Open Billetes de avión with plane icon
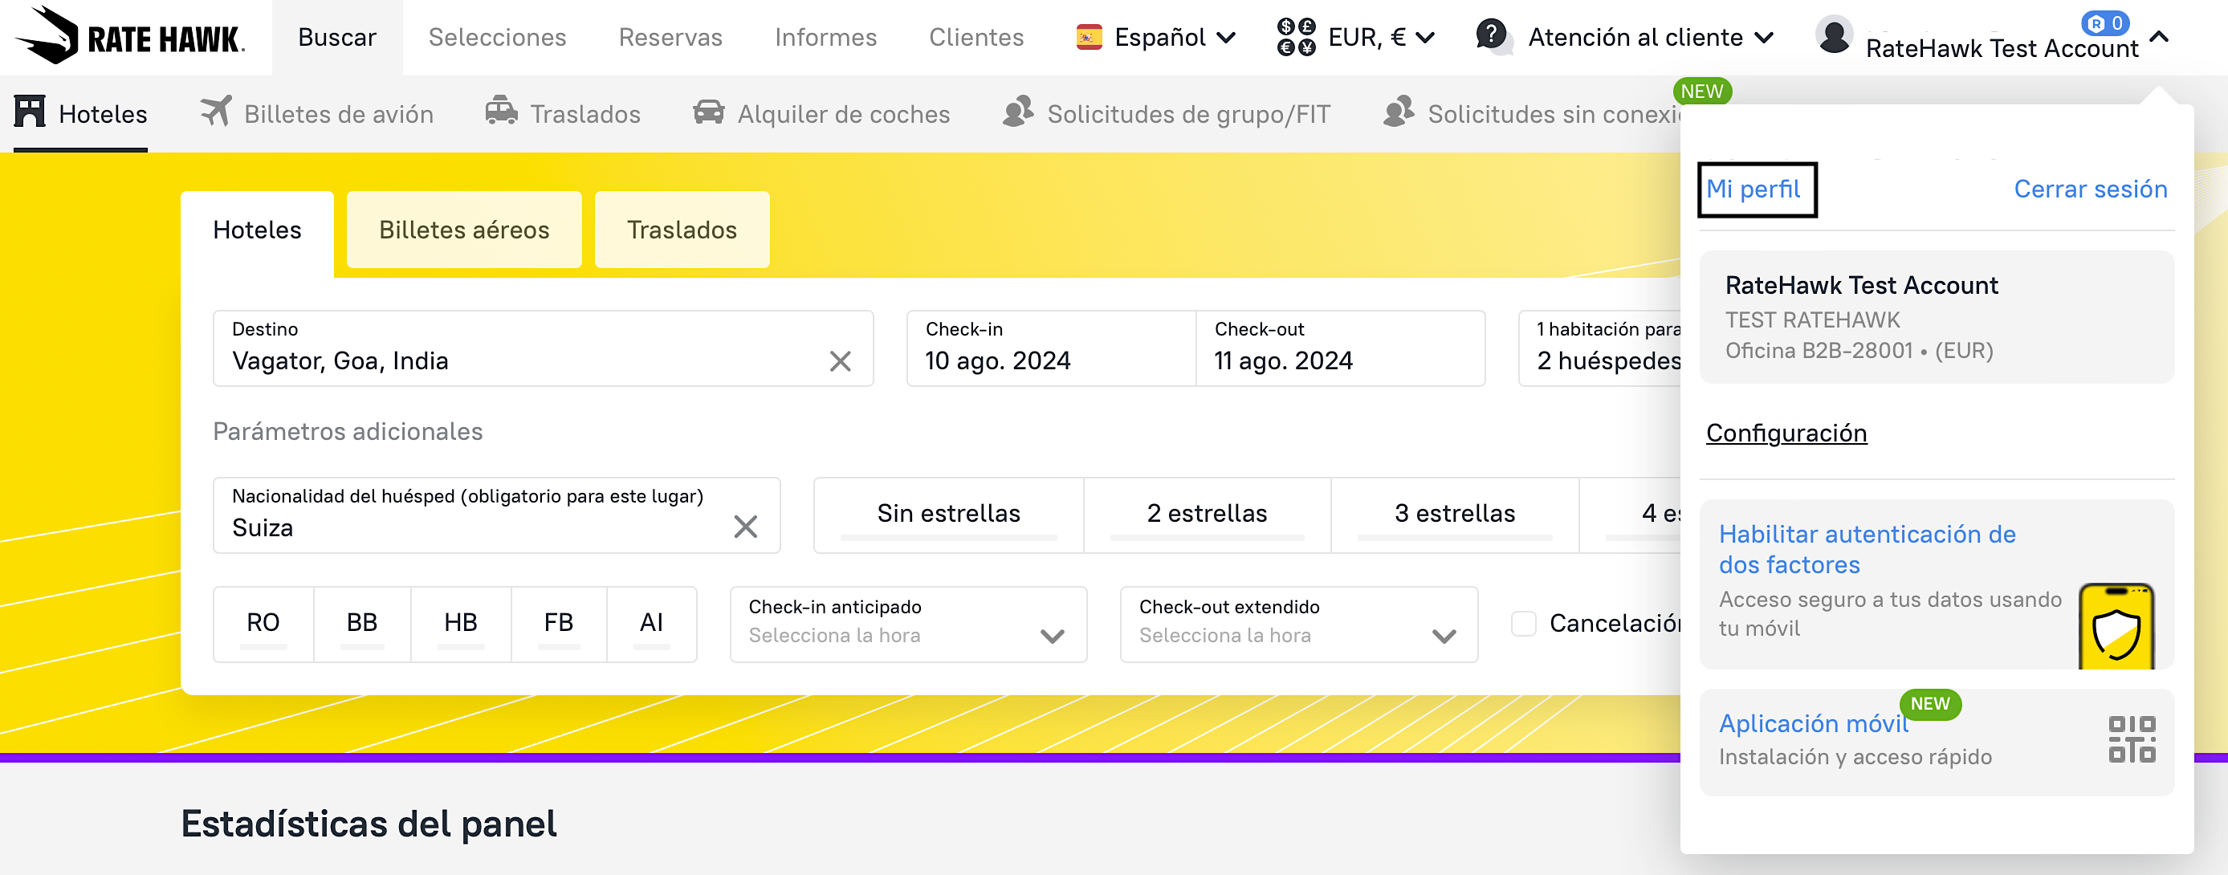2228x875 pixels. [316, 113]
